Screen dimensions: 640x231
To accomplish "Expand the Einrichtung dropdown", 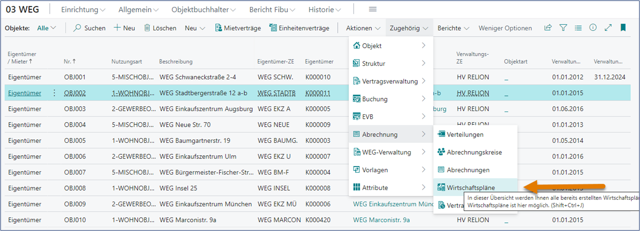I will click(x=83, y=10).
